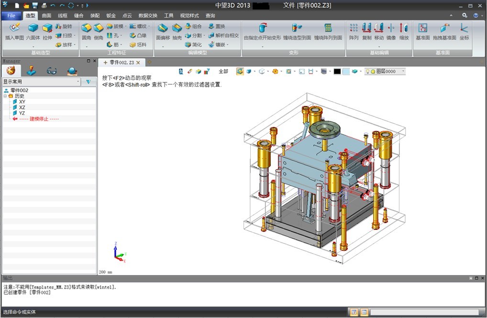Select the 阵列 (Pattern) tool

pos(354,31)
